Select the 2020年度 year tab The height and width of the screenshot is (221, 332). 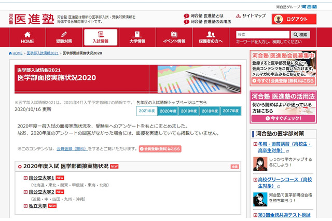click(x=168, y=111)
